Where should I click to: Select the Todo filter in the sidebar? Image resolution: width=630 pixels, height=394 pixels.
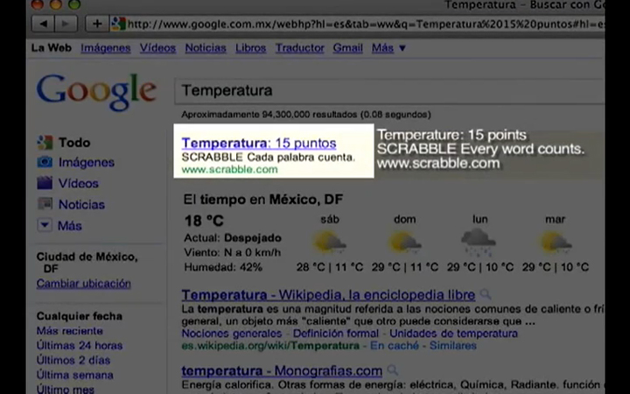pyautogui.click(x=74, y=143)
